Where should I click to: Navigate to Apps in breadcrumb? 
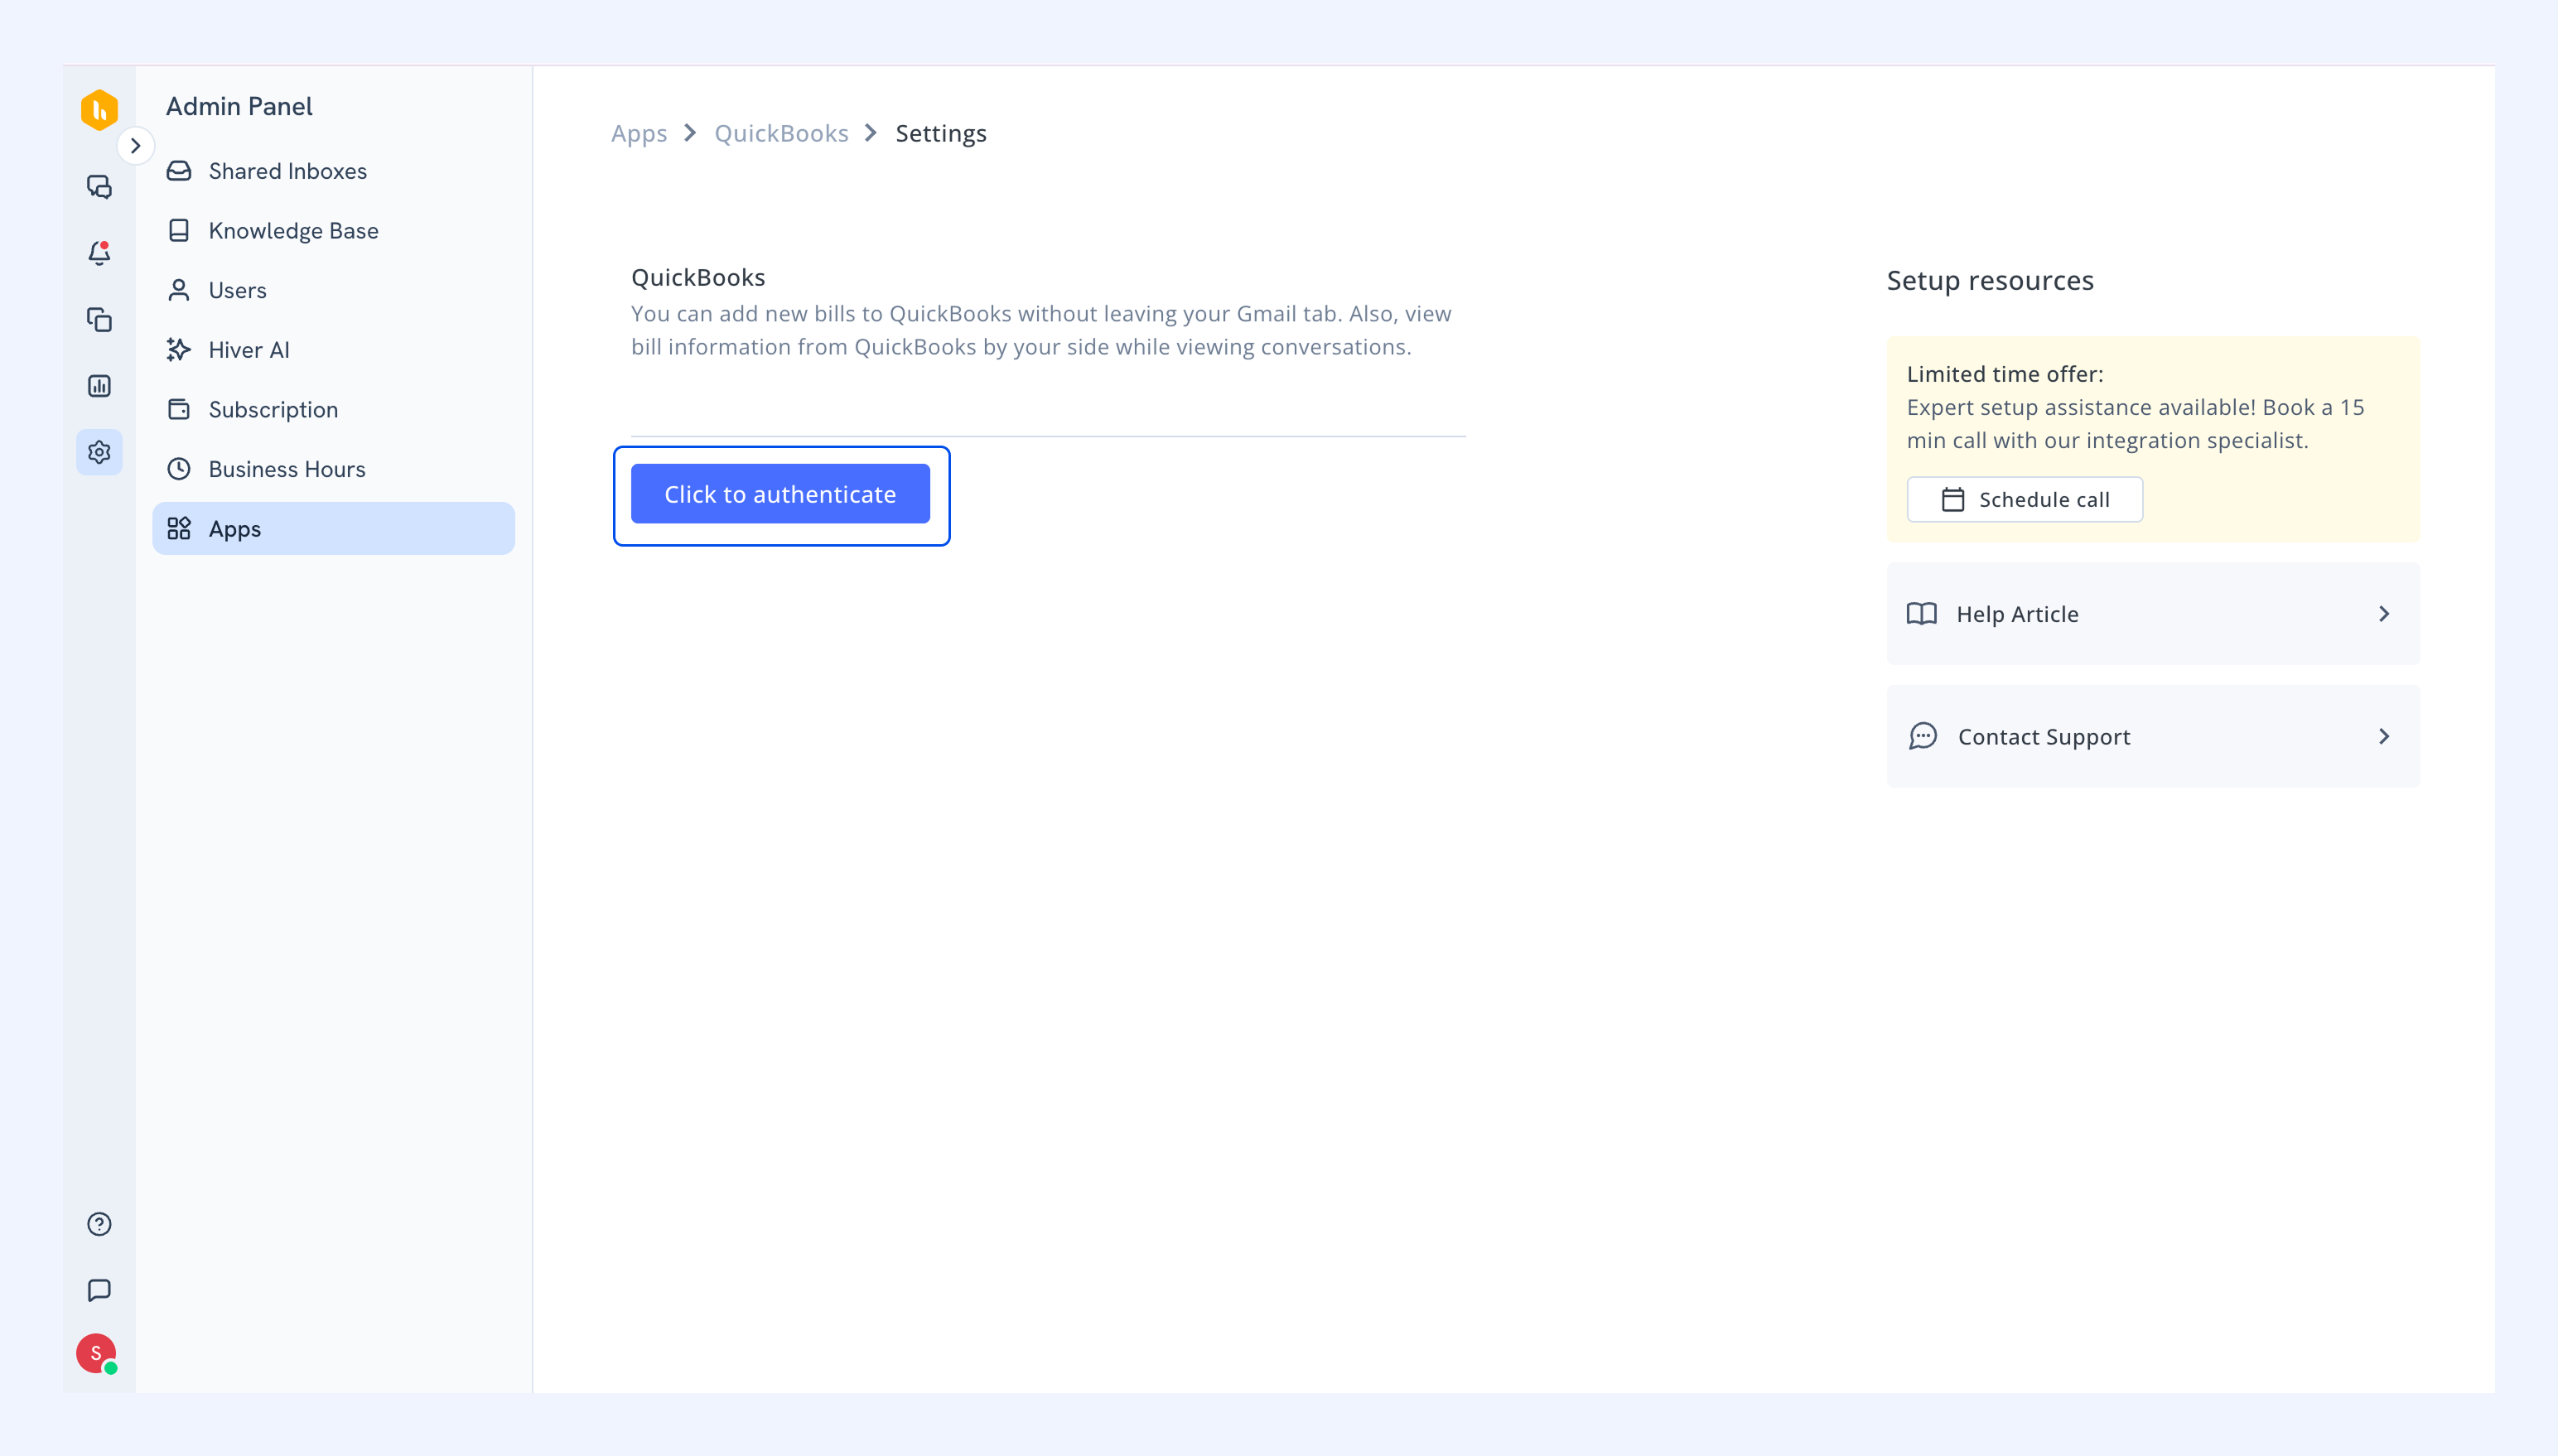coord(639,133)
